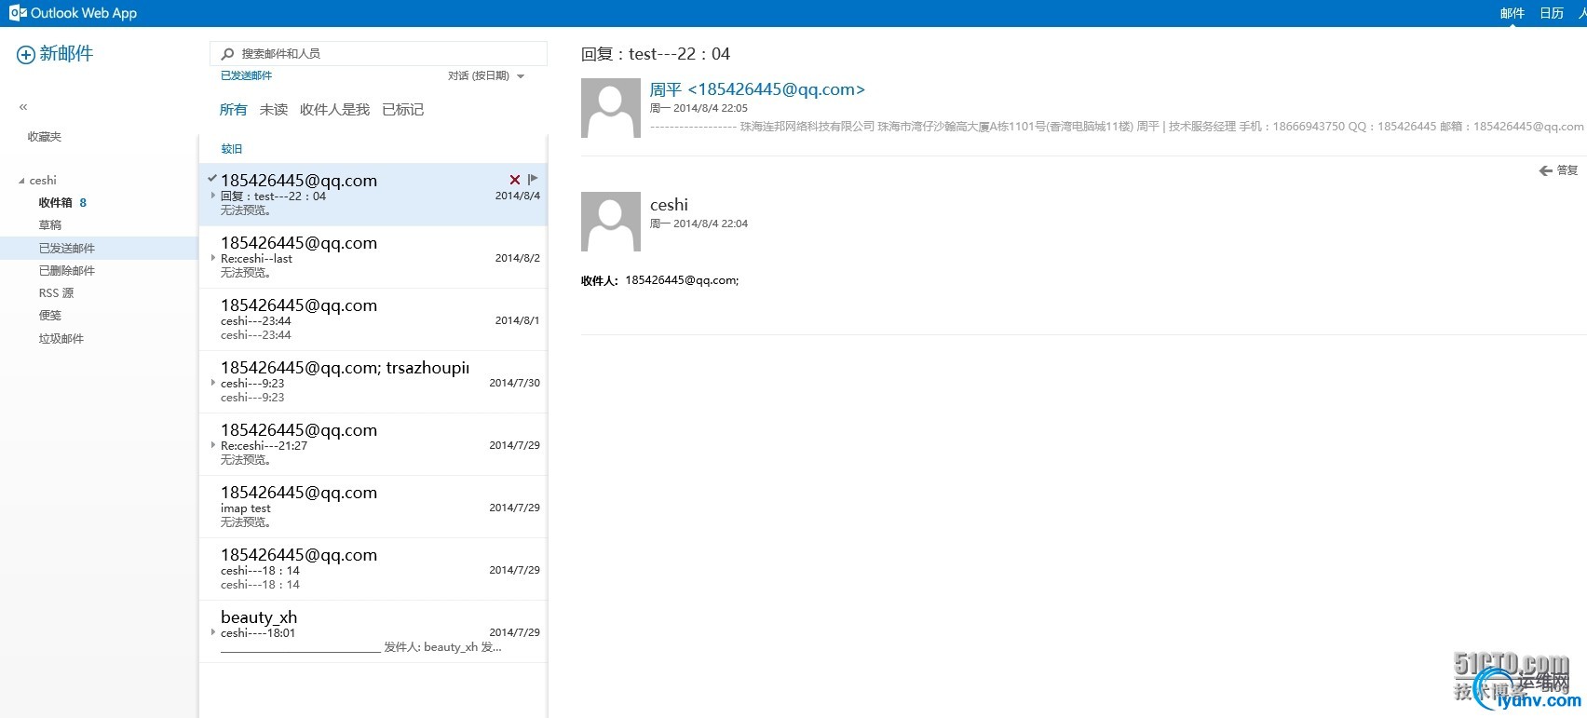
Task: Click the magnifier search icon
Action: point(227,54)
